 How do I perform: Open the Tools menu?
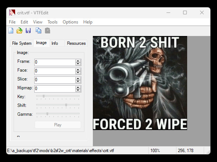(x=52, y=22)
